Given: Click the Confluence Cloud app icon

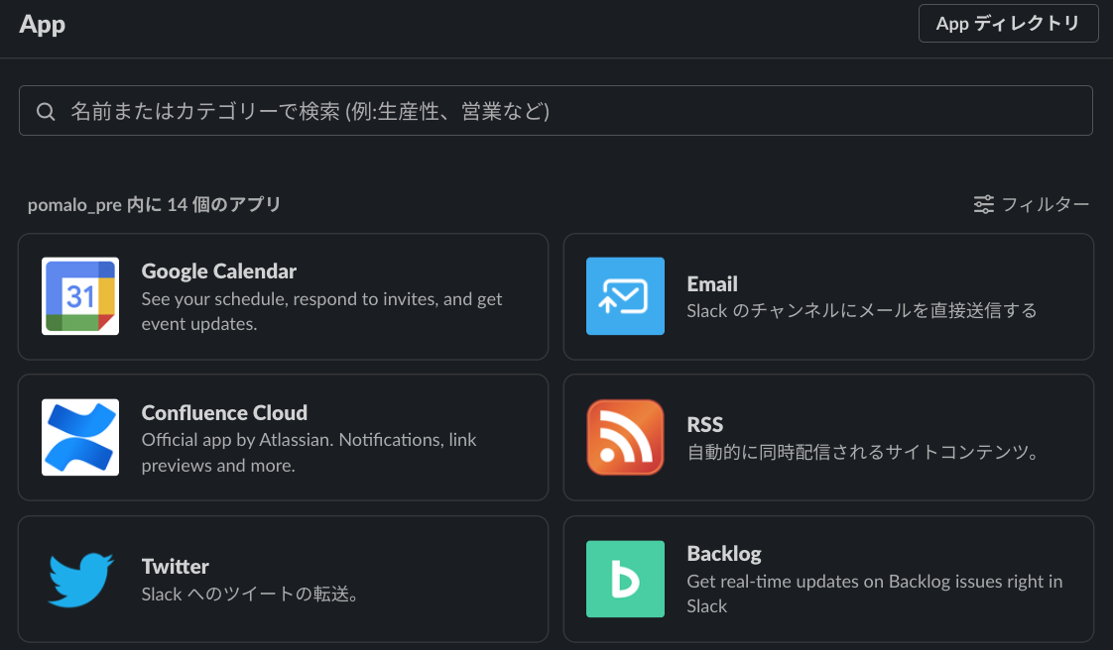Looking at the screenshot, I should point(80,437).
